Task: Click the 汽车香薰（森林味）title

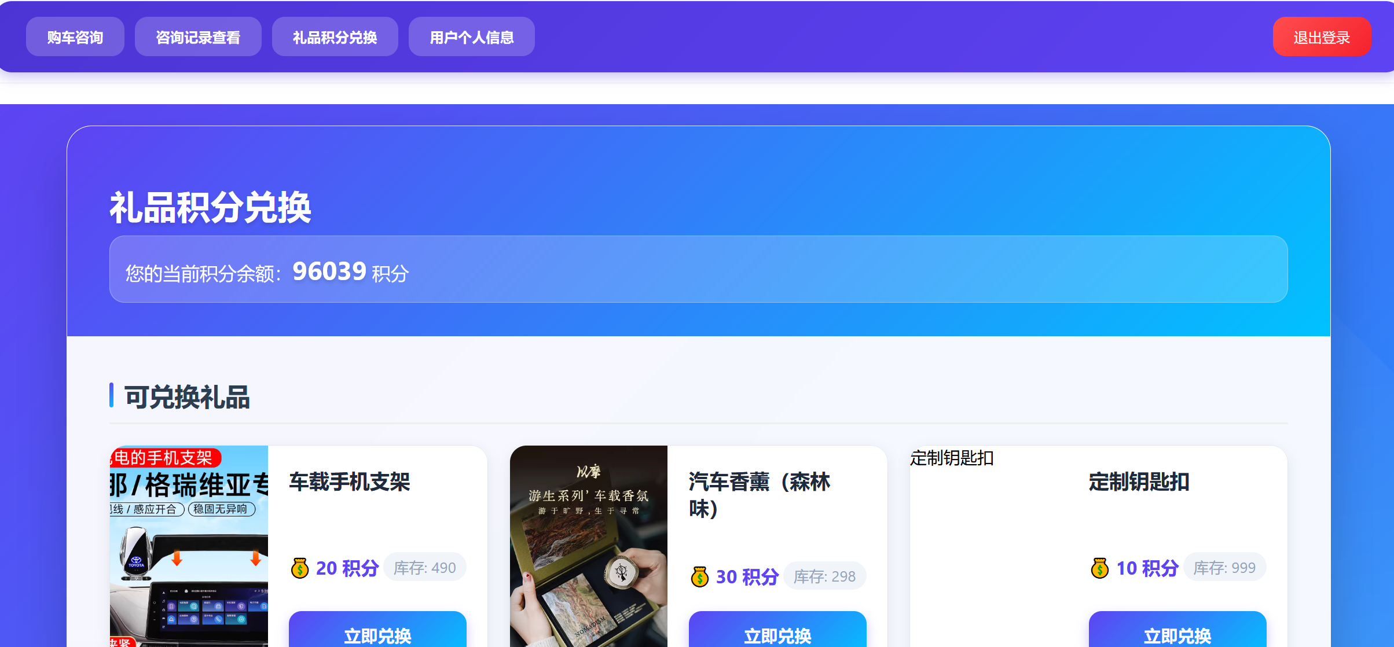Action: [760, 495]
